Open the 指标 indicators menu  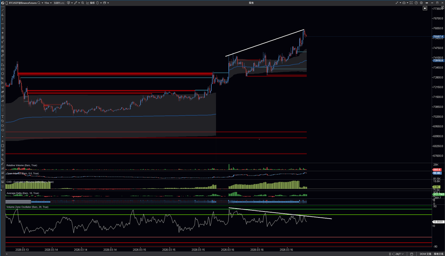[x=90, y=3]
